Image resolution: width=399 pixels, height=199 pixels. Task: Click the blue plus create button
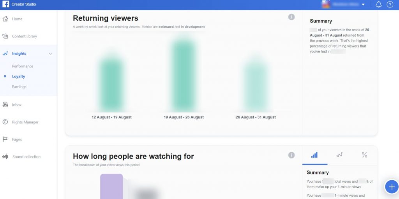click(x=392, y=187)
